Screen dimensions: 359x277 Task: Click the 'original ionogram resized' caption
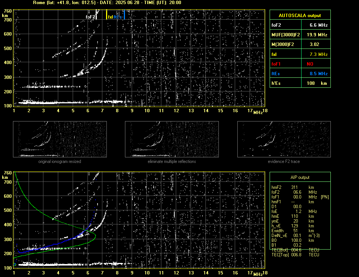point(60,161)
